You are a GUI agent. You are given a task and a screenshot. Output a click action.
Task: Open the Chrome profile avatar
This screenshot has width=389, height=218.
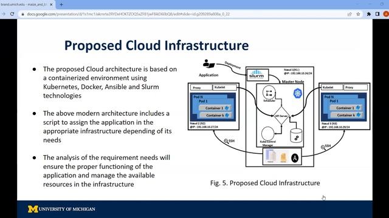(x=386, y=15)
